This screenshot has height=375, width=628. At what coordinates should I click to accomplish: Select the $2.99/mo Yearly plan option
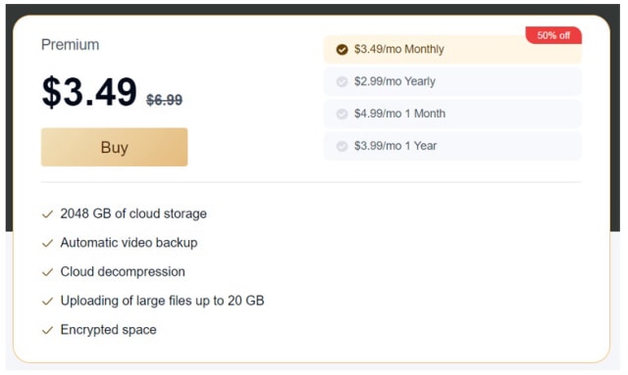tap(452, 81)
